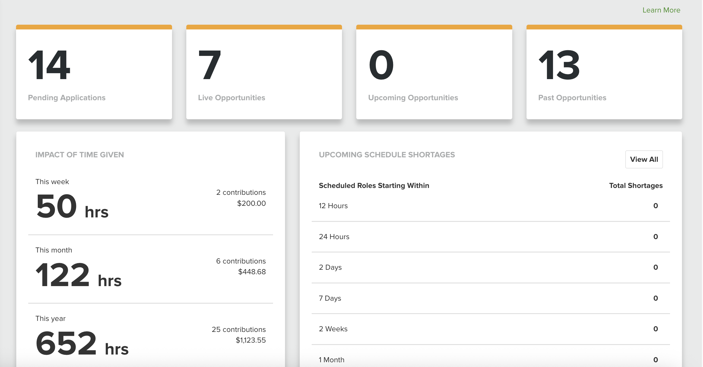Click the This month 122 hrs figure
The image size is (703, 367).
tap(79, 275)
